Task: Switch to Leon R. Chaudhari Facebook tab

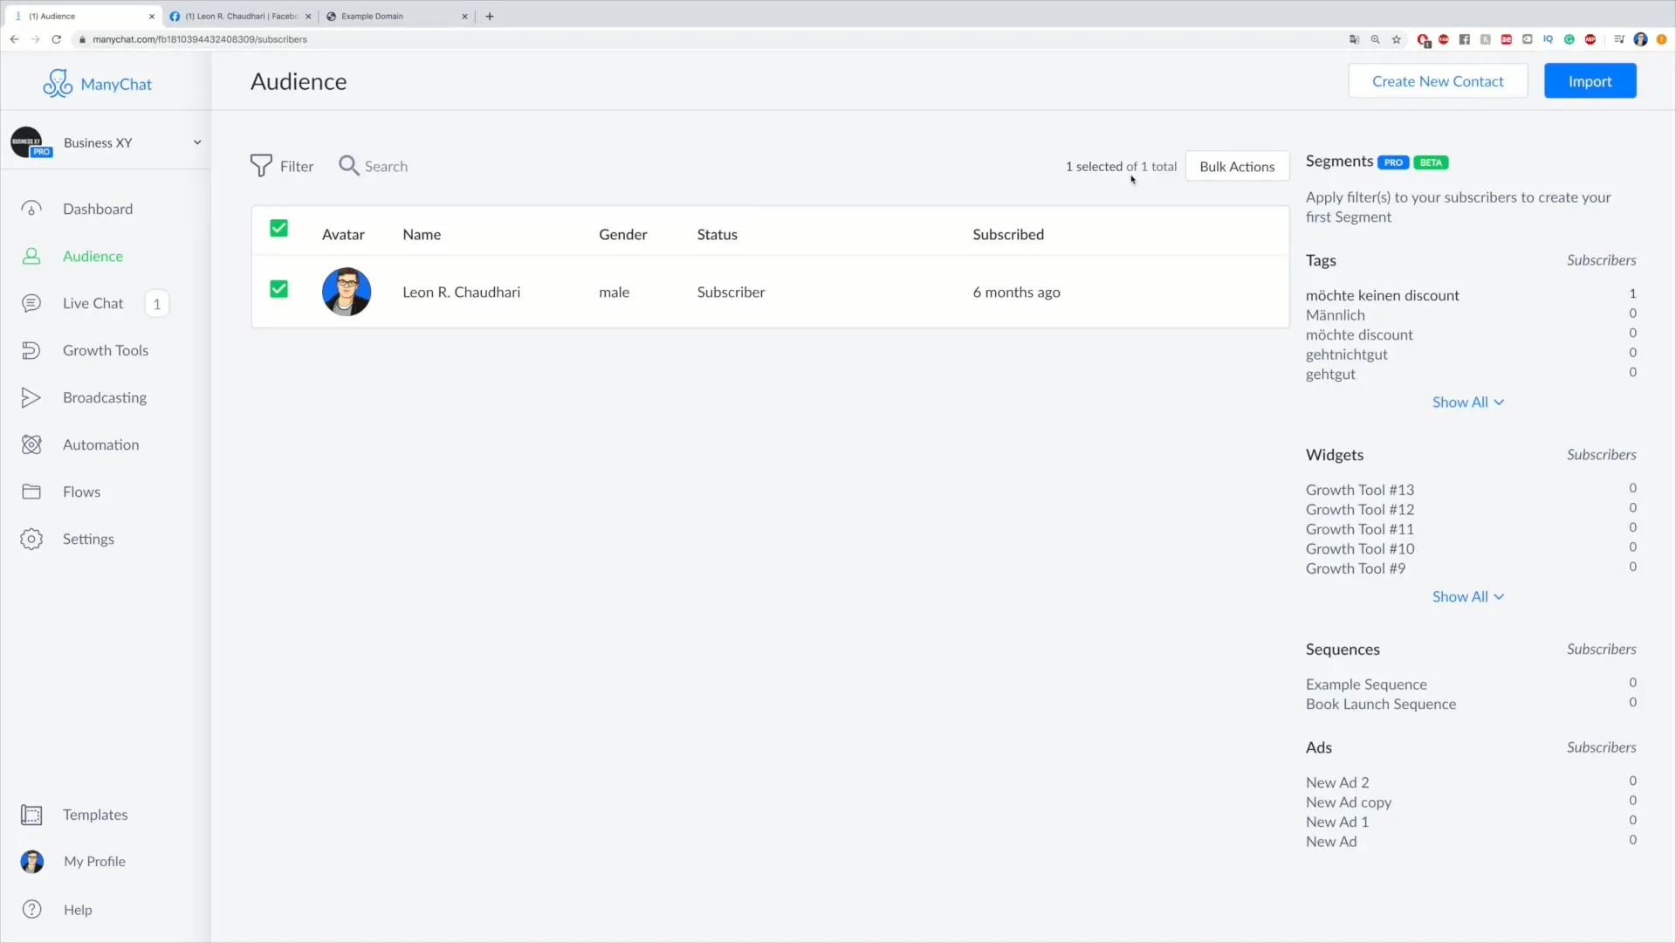Action: click(x=239, y=16)
